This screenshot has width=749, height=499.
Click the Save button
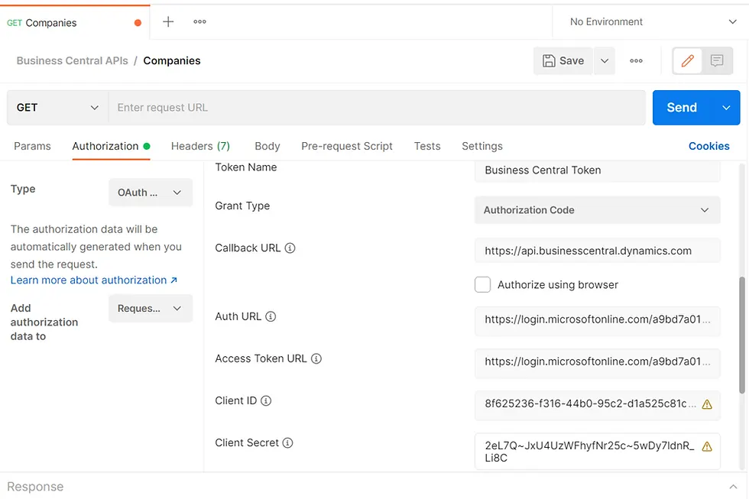coord(563,60)
